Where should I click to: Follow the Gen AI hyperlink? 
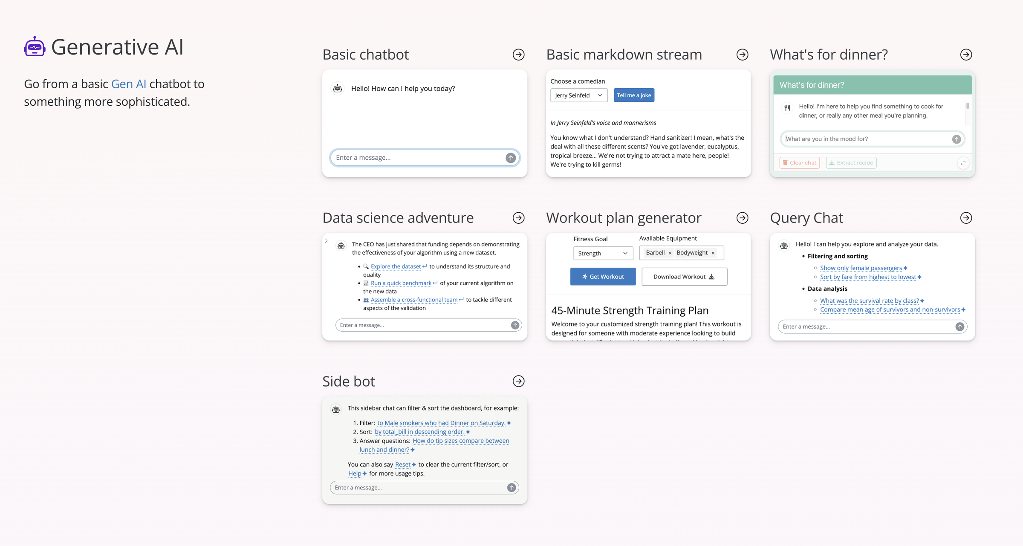[128, 84]
